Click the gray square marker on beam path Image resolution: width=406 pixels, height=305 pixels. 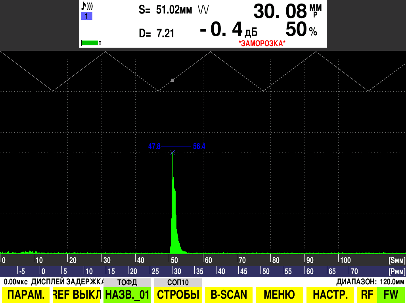pos(172,80)
